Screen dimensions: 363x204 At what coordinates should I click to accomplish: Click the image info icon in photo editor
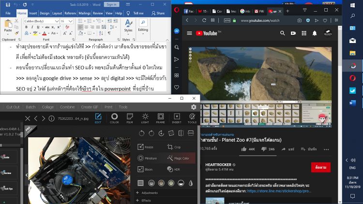click(51, 118)
